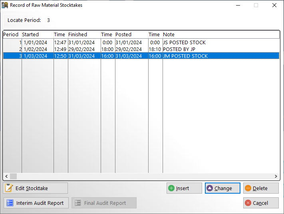Select the row noted POSTED BY JP
284x214 pixels.
[x=179, y=49]
